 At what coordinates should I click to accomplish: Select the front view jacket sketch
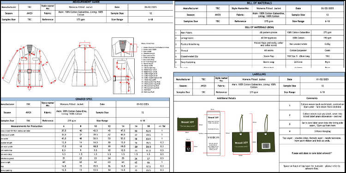pyautogui.click(x=29, y=66)
